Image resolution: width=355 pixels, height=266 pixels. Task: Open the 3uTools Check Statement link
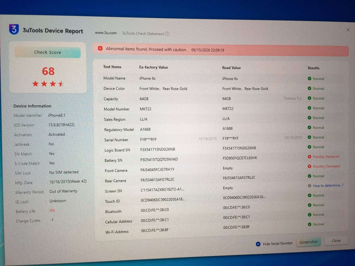(143, 34)
